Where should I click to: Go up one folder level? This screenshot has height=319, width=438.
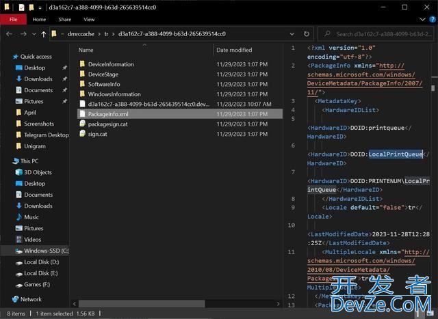point(44,33)
